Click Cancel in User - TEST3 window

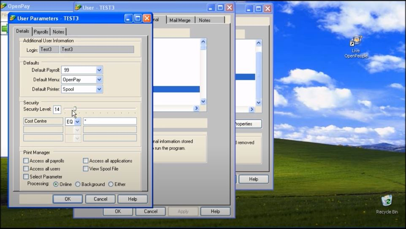[150, 211]
